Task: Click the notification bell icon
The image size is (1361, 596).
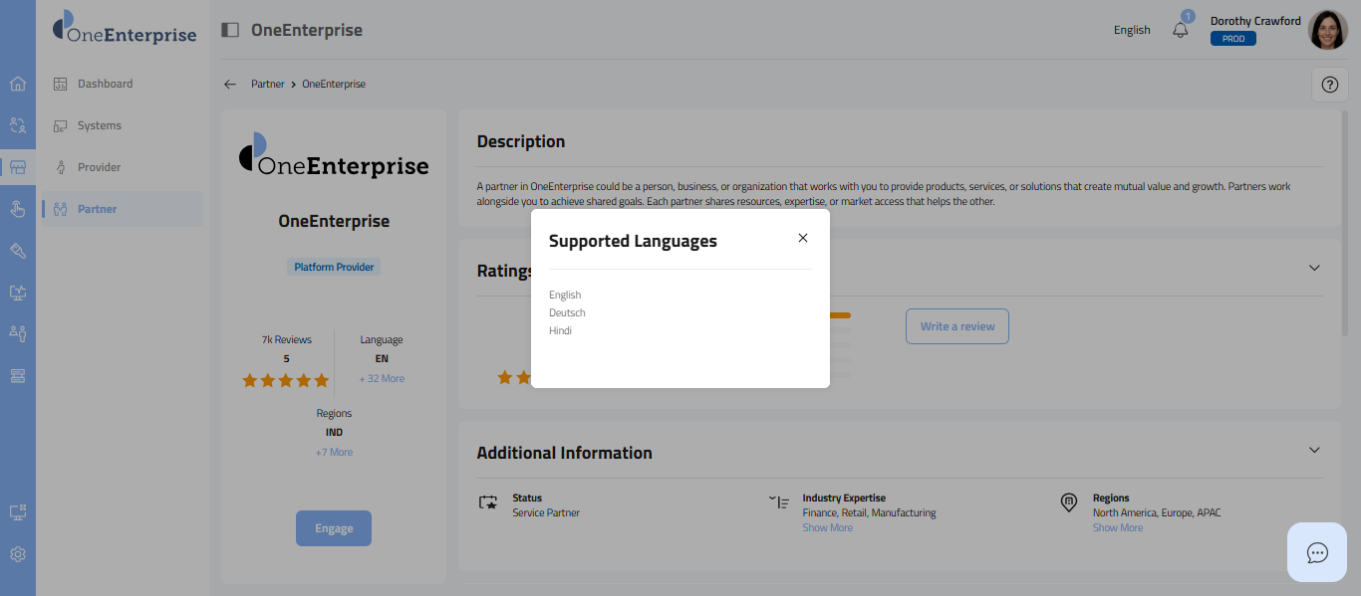Action: click(1181, 30)
